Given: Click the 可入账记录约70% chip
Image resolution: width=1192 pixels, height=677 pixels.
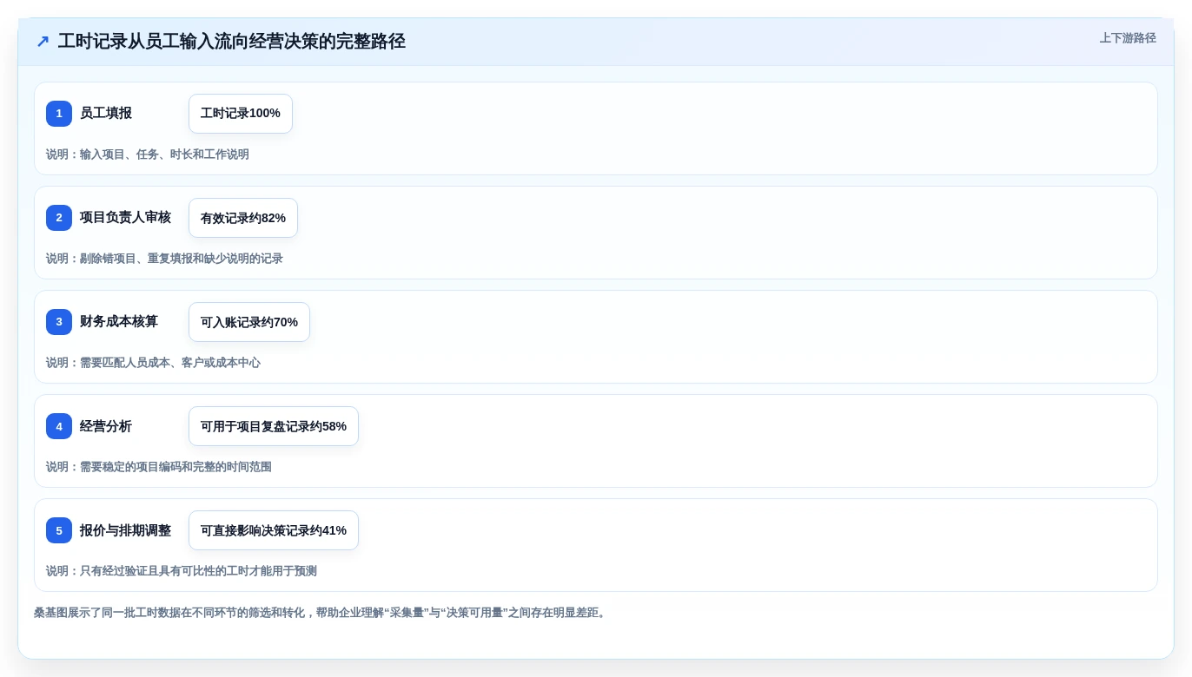Looking at the screenshot, I should pos(249,322).
